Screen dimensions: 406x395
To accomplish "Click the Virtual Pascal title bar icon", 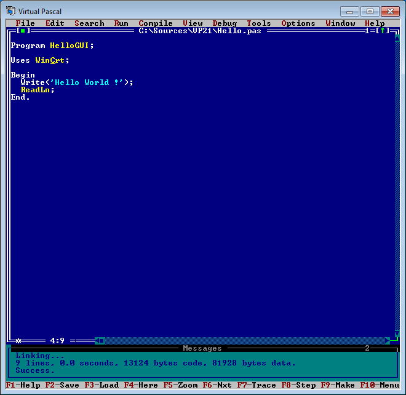I will (10, 11).
